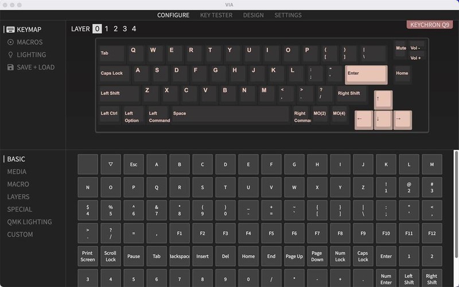Open the Key Tester tab
Screen dimensions: 459x287
216,15
